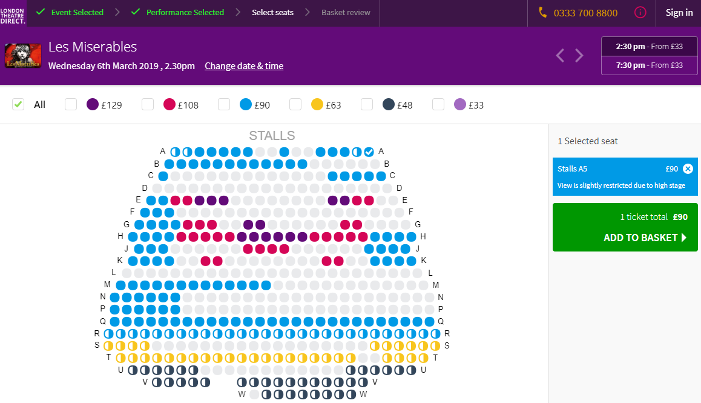
Task: Click the STALLS section heading
Action: tap(272, 136)
